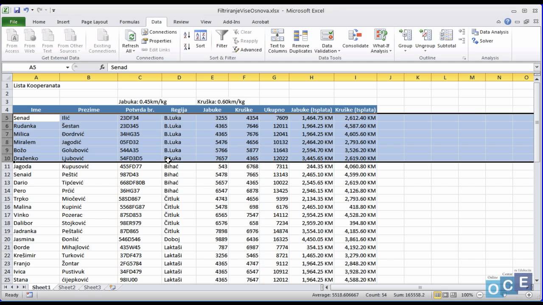Zoom out with minus button
Image resolution: width=543 pixels, height=305 pixels.
[x=479, y=295]
